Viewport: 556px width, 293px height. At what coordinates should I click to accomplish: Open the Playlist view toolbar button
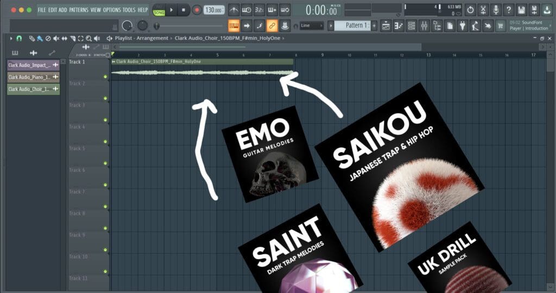pos(386,26)
